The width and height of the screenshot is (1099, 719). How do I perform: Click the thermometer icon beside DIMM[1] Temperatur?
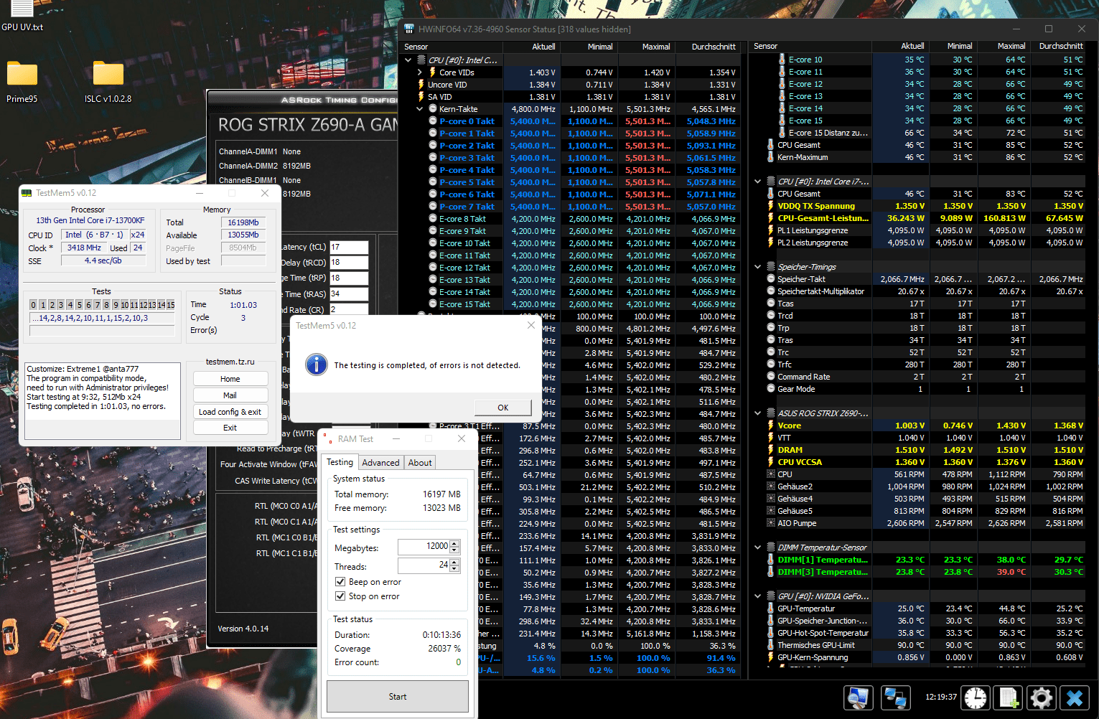[771, 560]
